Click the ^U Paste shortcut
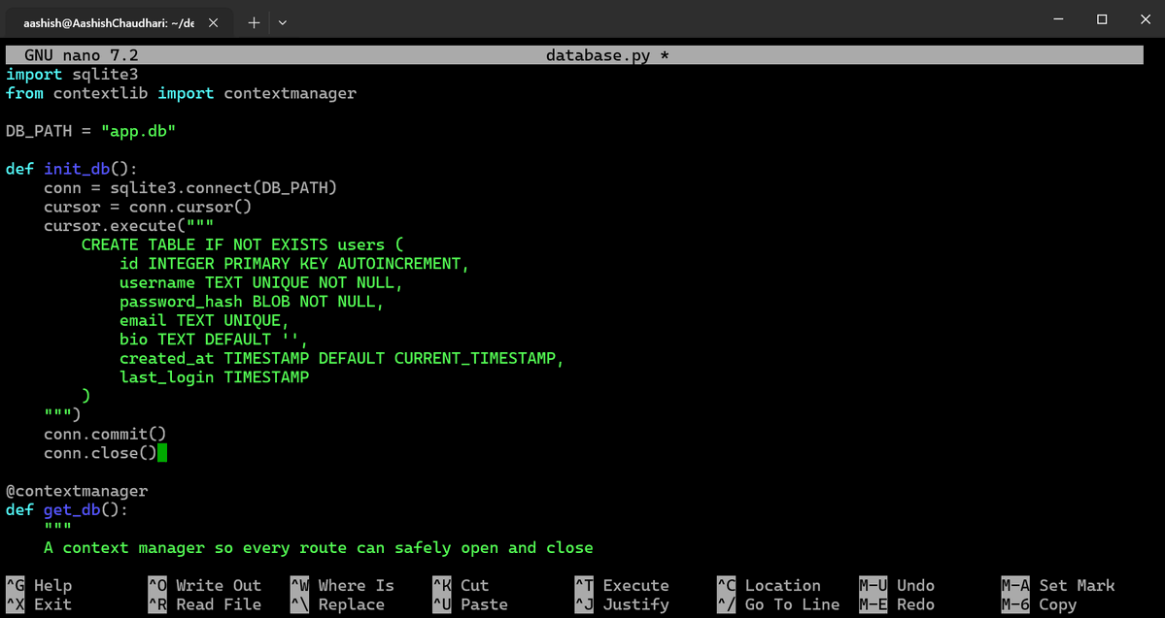The image size is (1165, 618). pyautogui.click(x=470, y=604)
